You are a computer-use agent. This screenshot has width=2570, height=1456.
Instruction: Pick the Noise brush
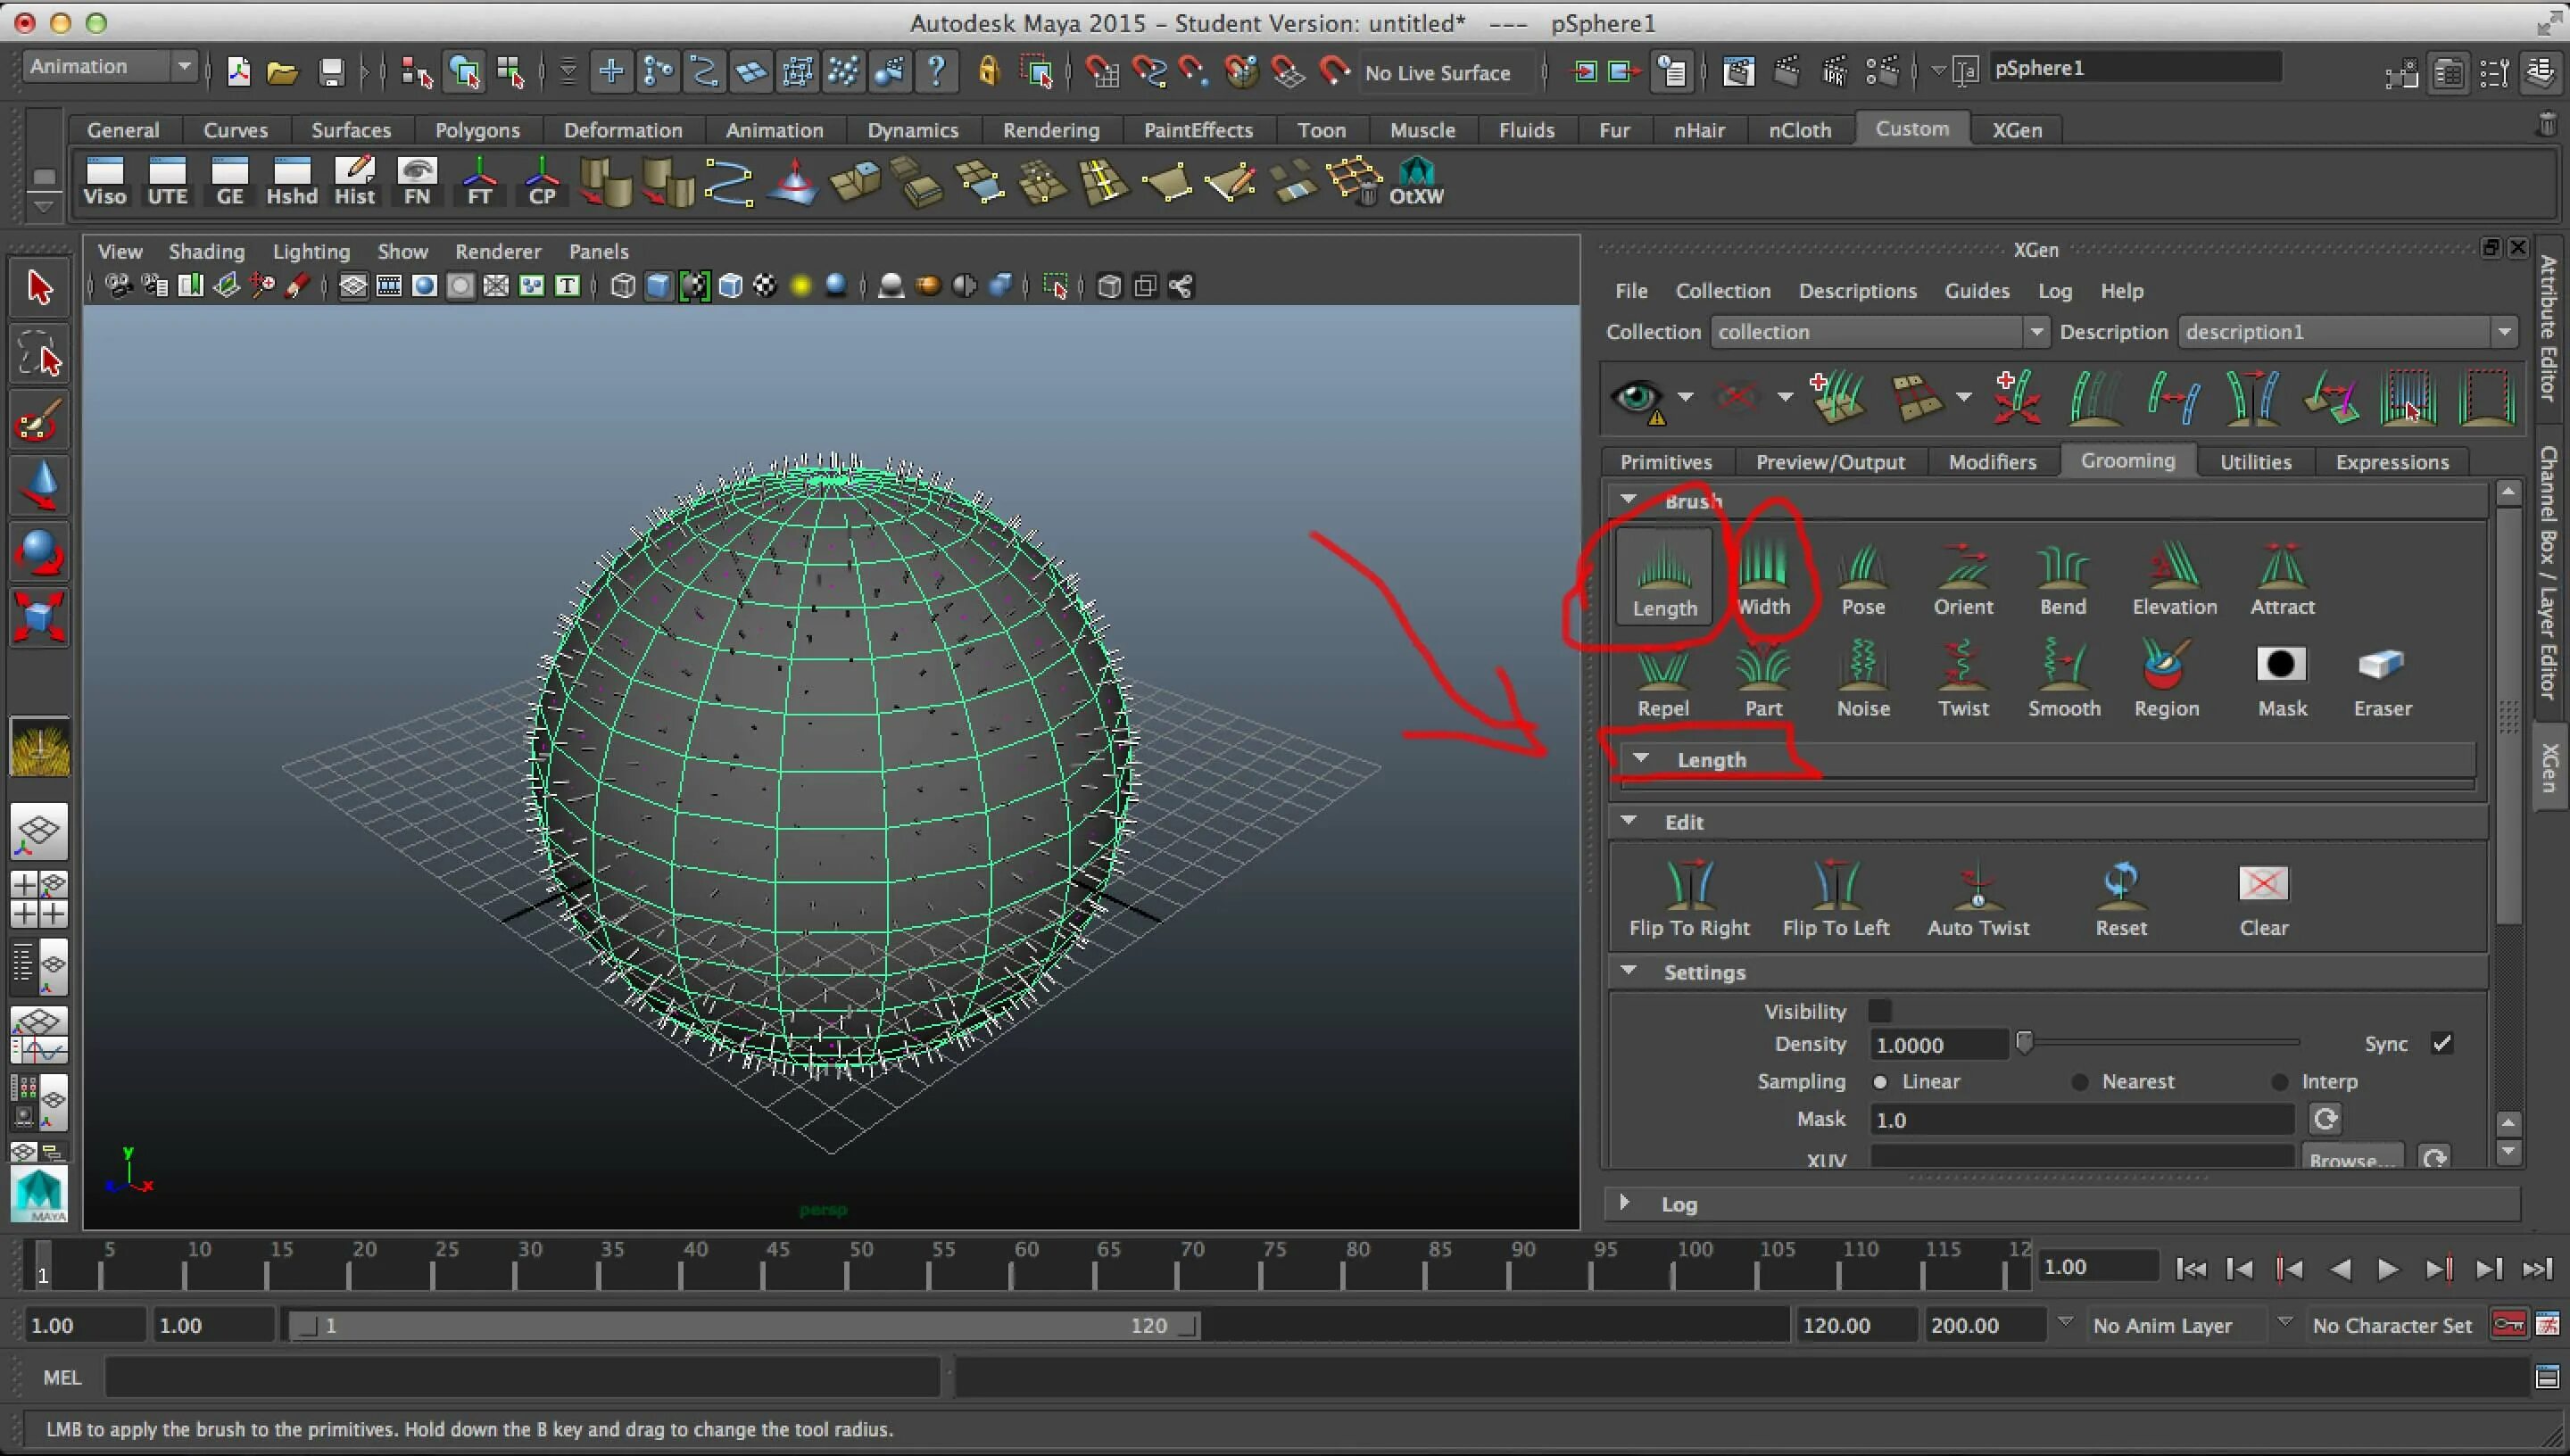pos(1863,680)
